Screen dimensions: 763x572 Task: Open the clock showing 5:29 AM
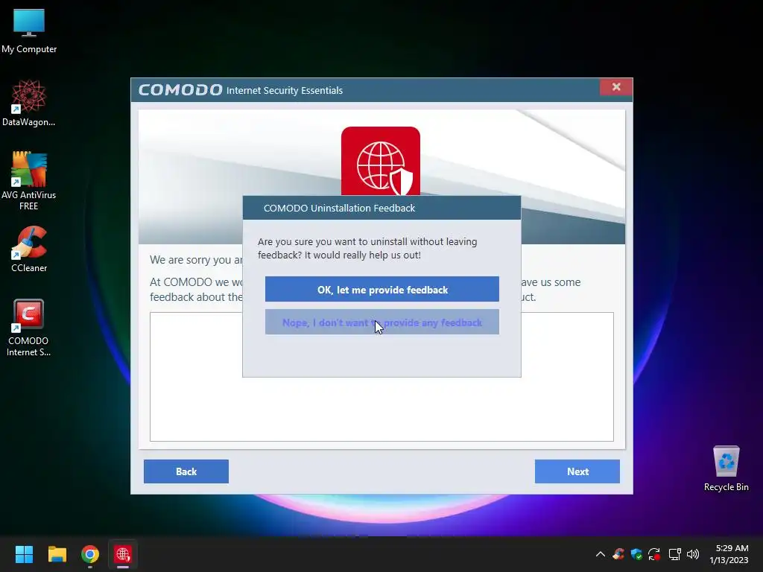coord(729,554)
